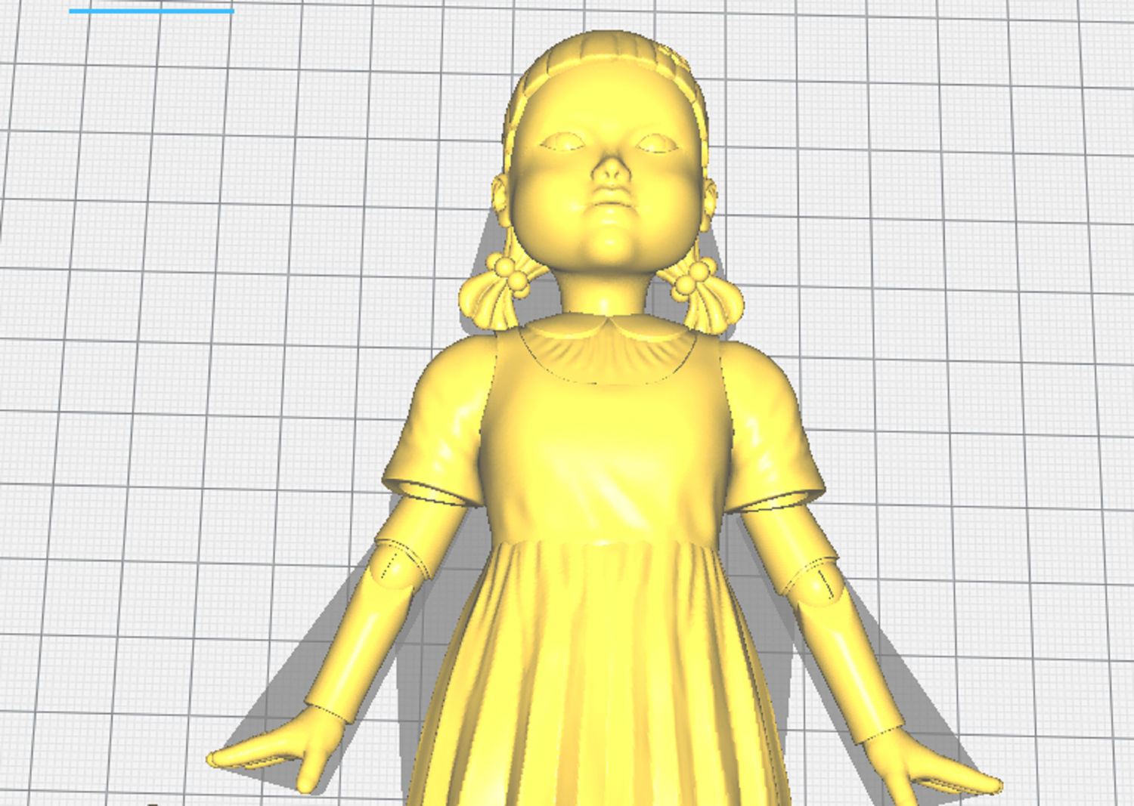Click the hair bobbles above the right pigtail
This screenshot has width=1134, height=806.
(692, 276)
